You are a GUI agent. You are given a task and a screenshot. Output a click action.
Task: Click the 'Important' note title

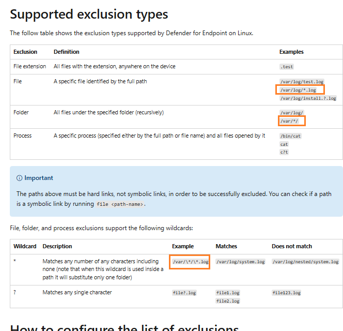[39, 178]
